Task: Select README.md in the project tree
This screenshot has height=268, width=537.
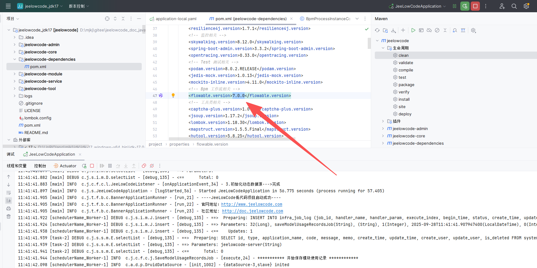Action: click(x=36, y=132)
